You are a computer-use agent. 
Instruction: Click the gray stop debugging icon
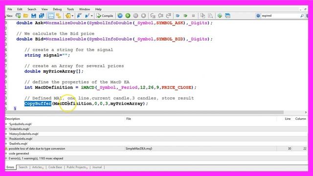coord(143,16)
